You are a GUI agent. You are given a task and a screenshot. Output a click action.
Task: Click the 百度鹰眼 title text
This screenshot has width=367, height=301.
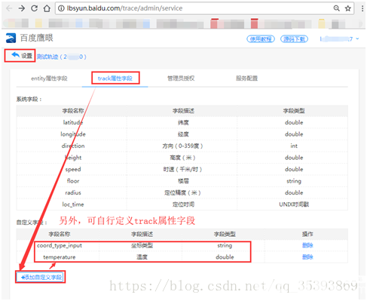(37, 38)
